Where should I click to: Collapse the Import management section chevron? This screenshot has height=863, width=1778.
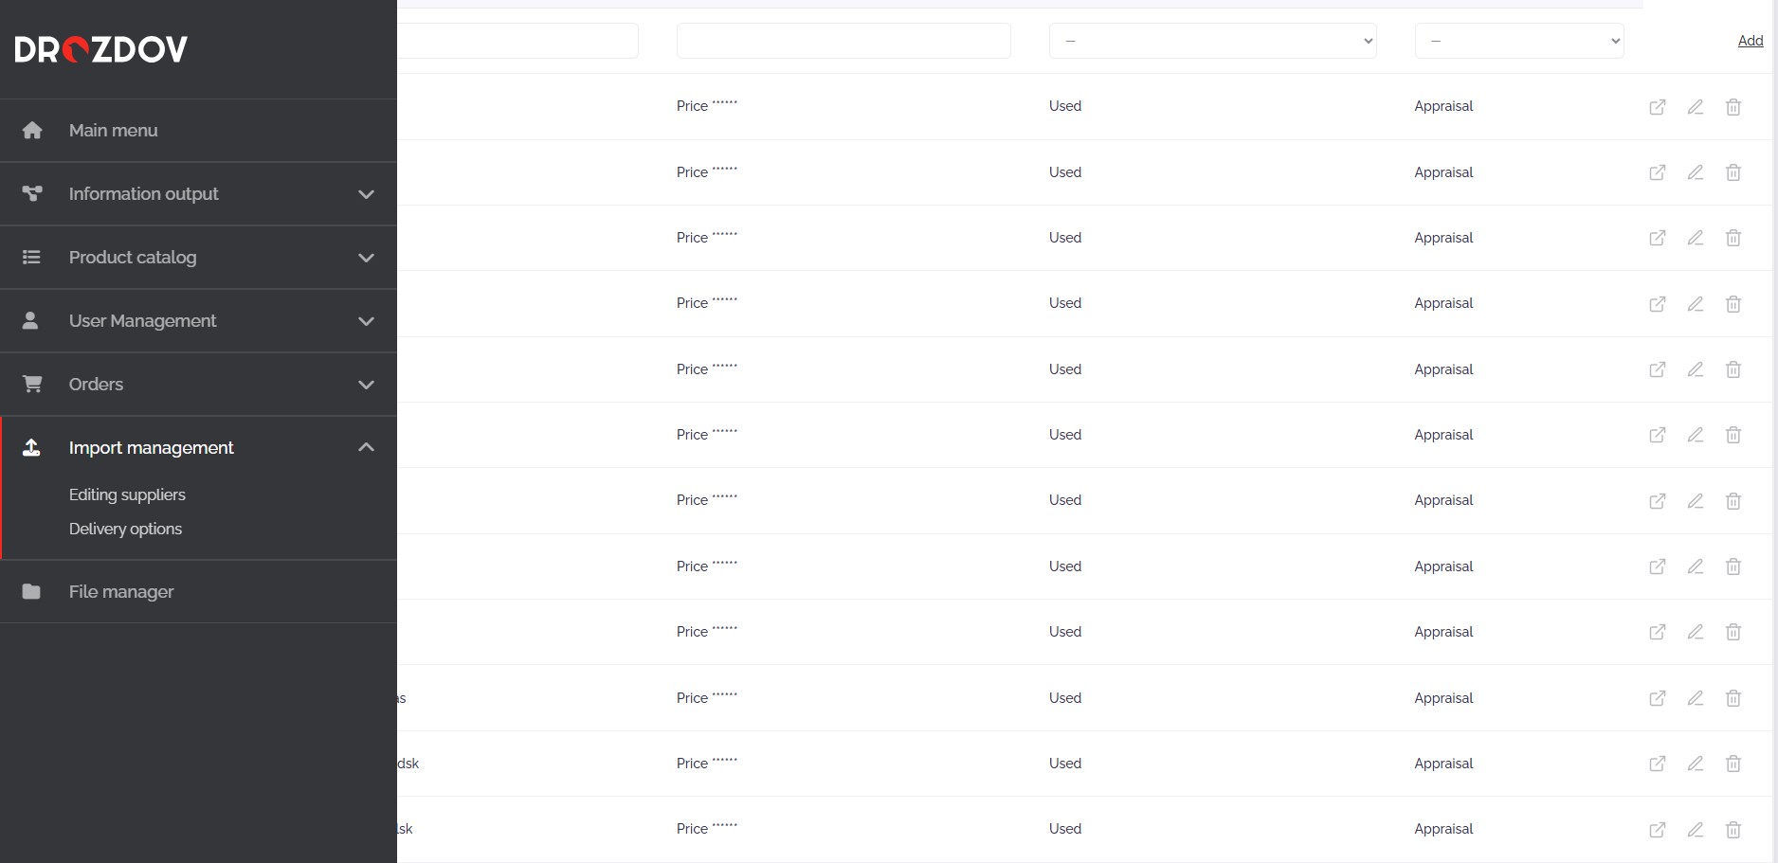366,447
